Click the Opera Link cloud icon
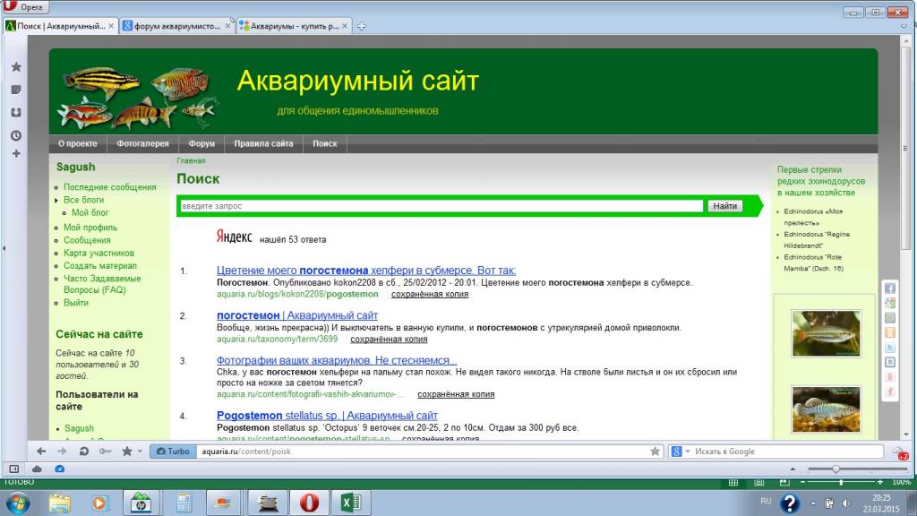This screenshot has width=917, height=516. pyautogui.click(x=37, y=469)
